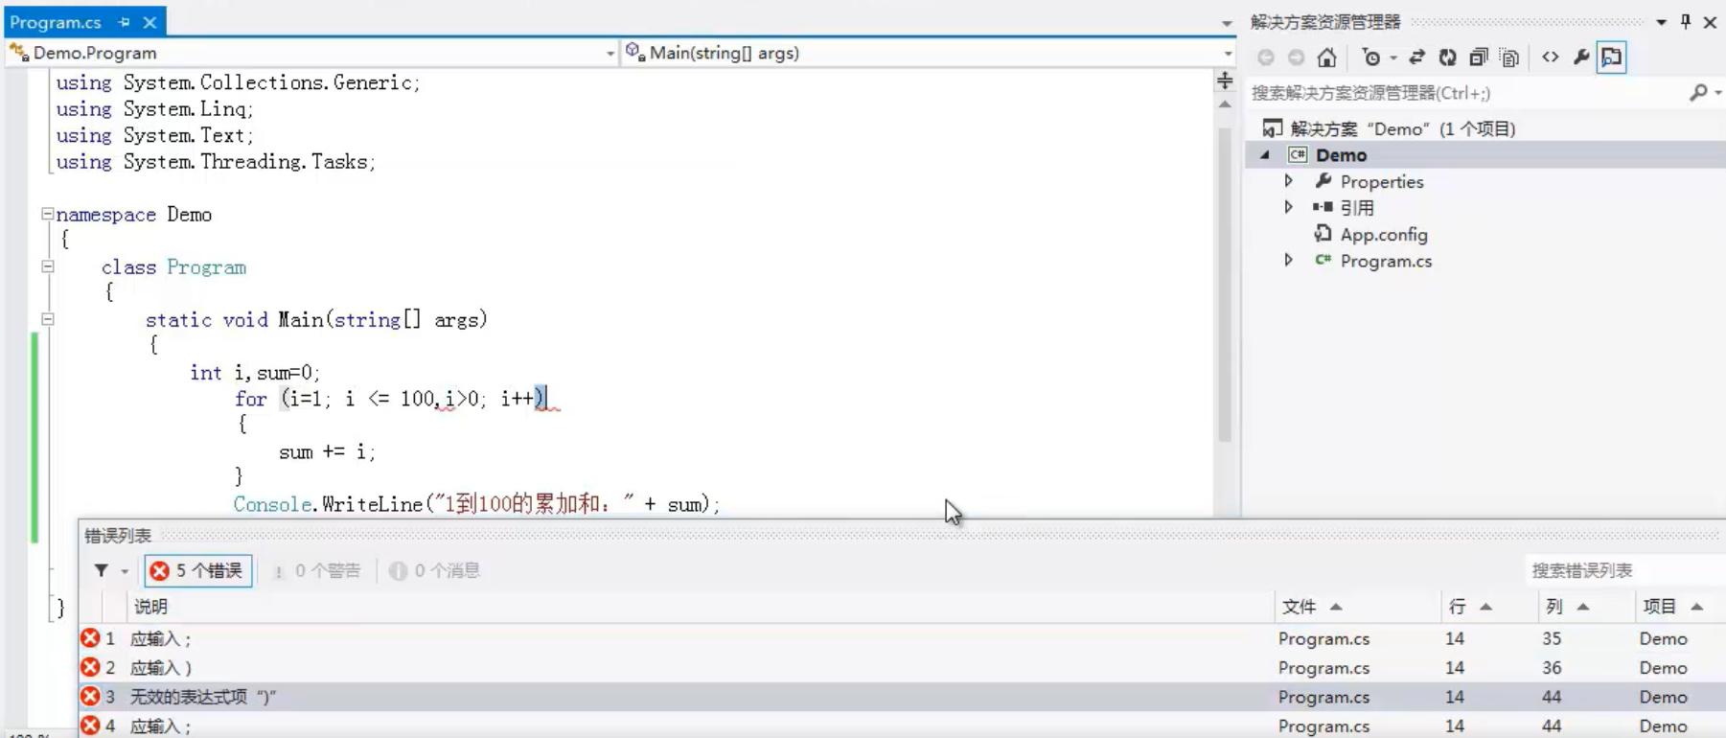The image size is (1726, 738).
Task: Select the Demo project item
Action: tap(1341, 155)
